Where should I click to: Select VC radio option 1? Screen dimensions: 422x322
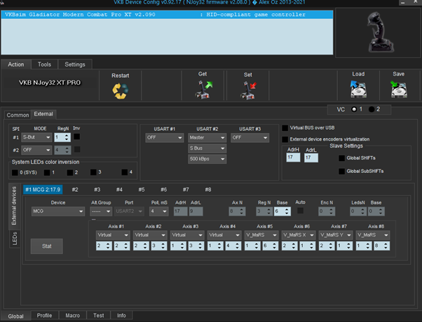click(354, 109)
